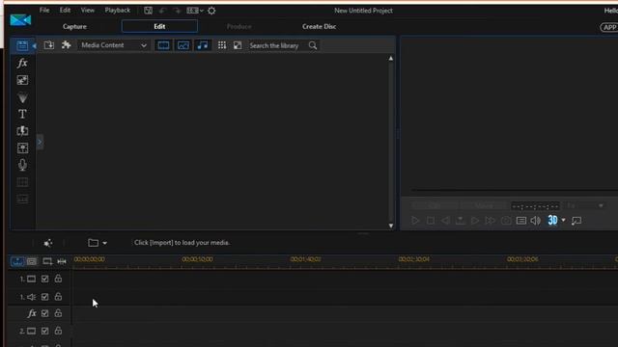This screenshot has width=618, height=347.
Task: Click the Produce module tab
Action: click(x=239, y=26)
